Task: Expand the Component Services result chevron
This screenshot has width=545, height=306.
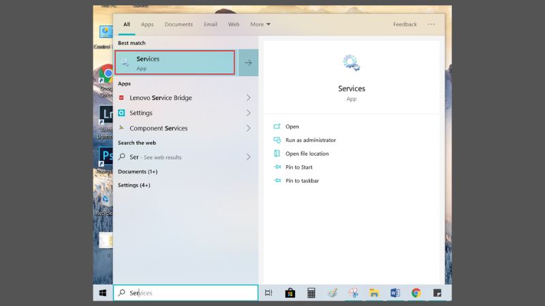Action: [x=248, y=128]
